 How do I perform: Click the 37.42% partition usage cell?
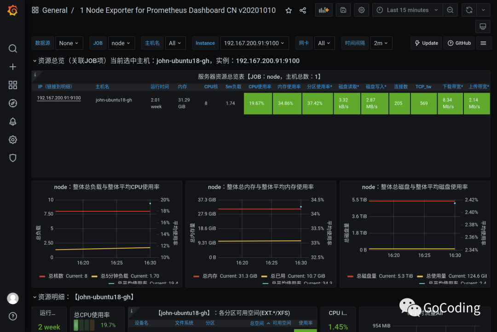[x=318, y=103]
